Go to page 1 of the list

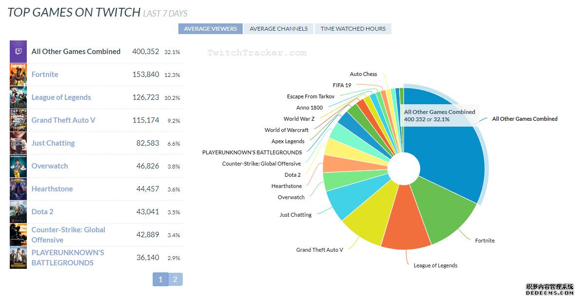click(160, 280)
